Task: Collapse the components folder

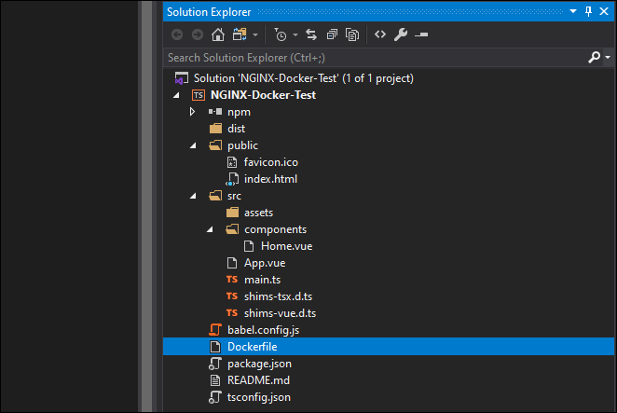Action: (210, 229)
